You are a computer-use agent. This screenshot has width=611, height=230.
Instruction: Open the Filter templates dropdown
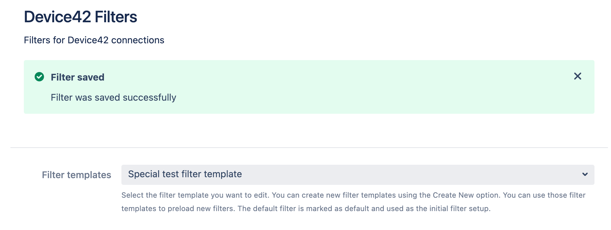click(x=357, y=174)
